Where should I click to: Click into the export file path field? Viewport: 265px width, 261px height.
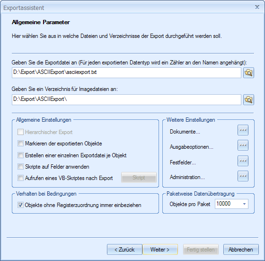pyautogui.click(x=126, y=73)
